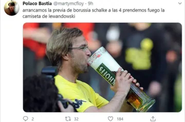Click the man's eyeglasses in the photo
Image resolution: width=185 pixels, height=122 pixels.
pos(79,48)
